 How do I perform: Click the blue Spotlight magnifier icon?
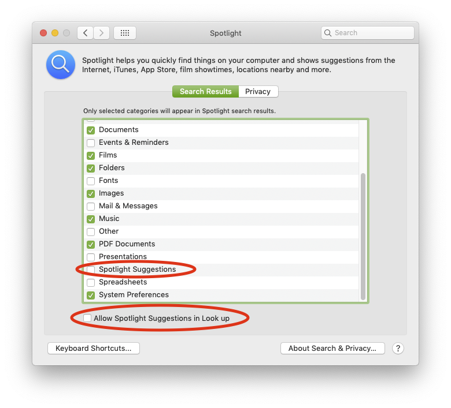point(61,65)
